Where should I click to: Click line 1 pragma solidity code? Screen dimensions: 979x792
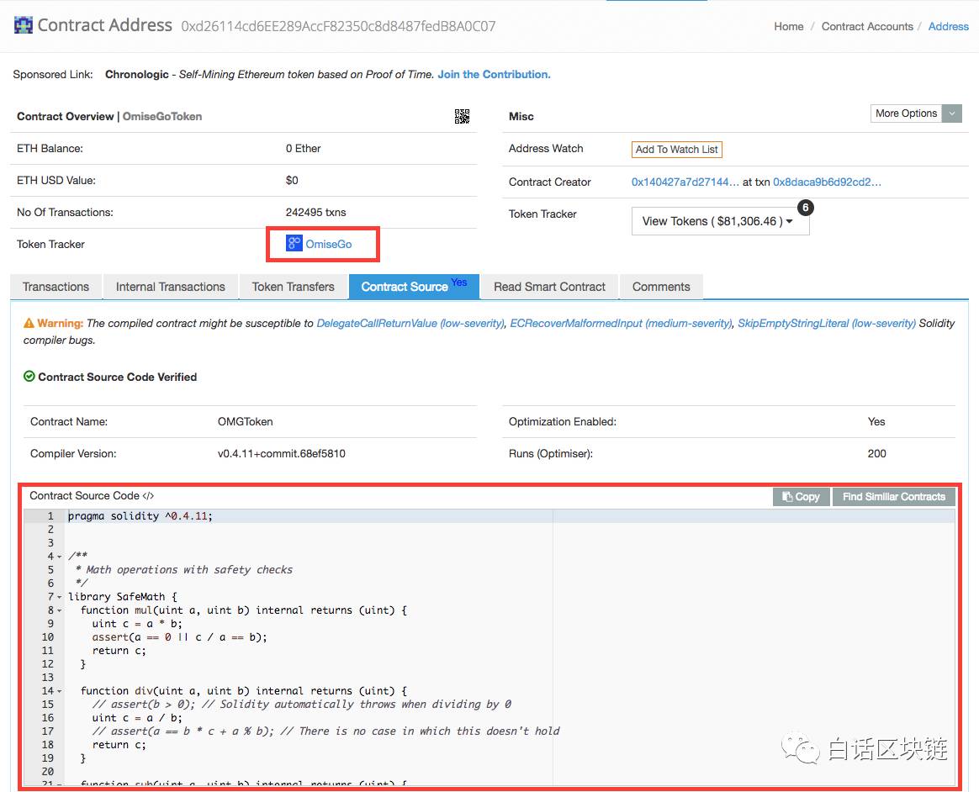[x=140, y=516]
